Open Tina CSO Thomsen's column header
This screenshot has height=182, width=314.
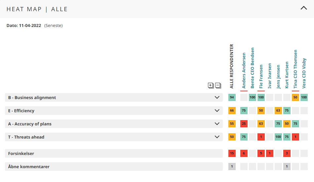(x=295, y=69)
